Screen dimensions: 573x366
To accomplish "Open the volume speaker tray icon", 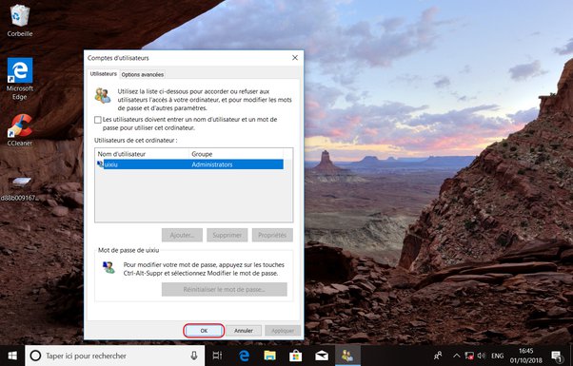I will (x=482, y=356).
